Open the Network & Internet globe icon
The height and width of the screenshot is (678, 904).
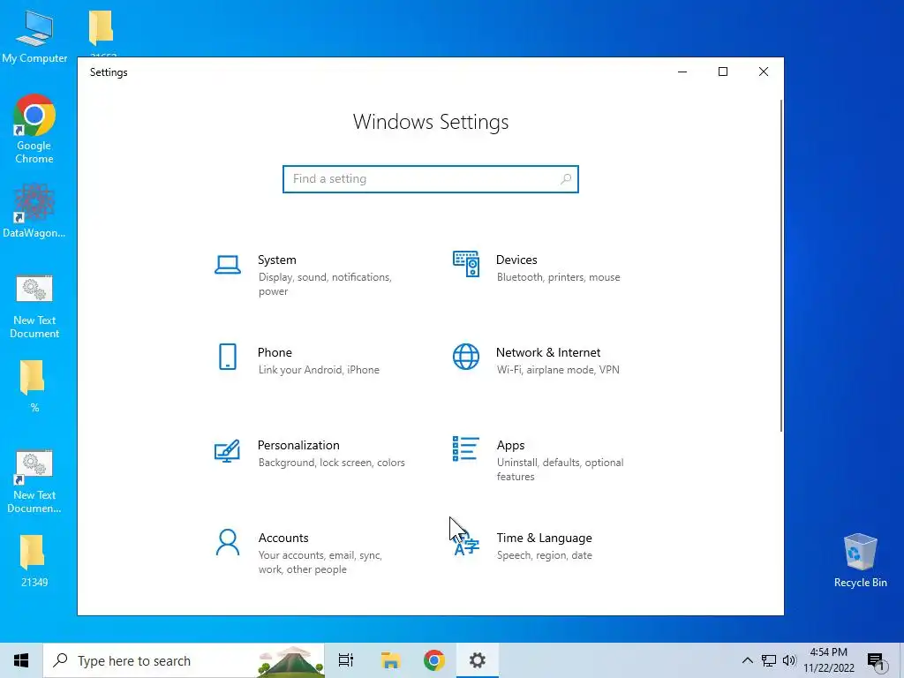click(x=466, y=357)
